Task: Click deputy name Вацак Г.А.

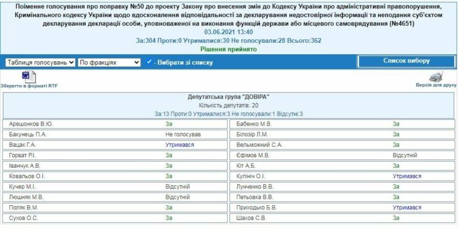Action: pos(23,145)
